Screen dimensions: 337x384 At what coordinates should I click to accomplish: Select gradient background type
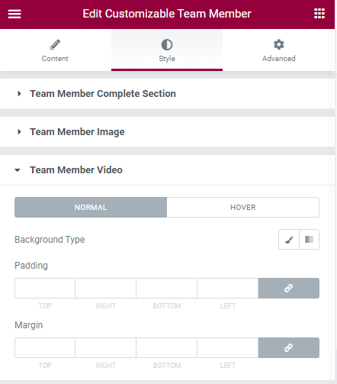click(x=310, y=240)
